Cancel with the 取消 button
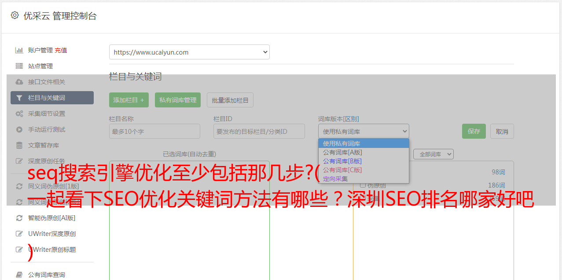The width and height of the screenshot is (562, 280). (x=502, y=131)
